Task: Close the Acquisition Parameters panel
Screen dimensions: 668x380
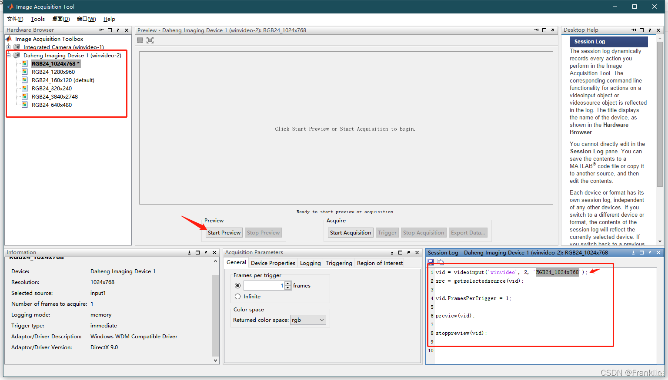Action: click(417, 252)
